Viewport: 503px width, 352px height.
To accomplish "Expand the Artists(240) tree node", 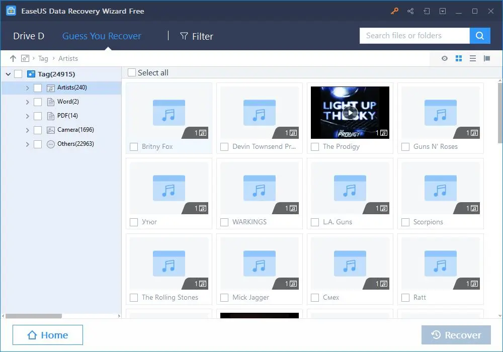I will (x=27, y=88).
